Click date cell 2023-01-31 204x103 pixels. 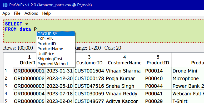click(x=59, y=71)
